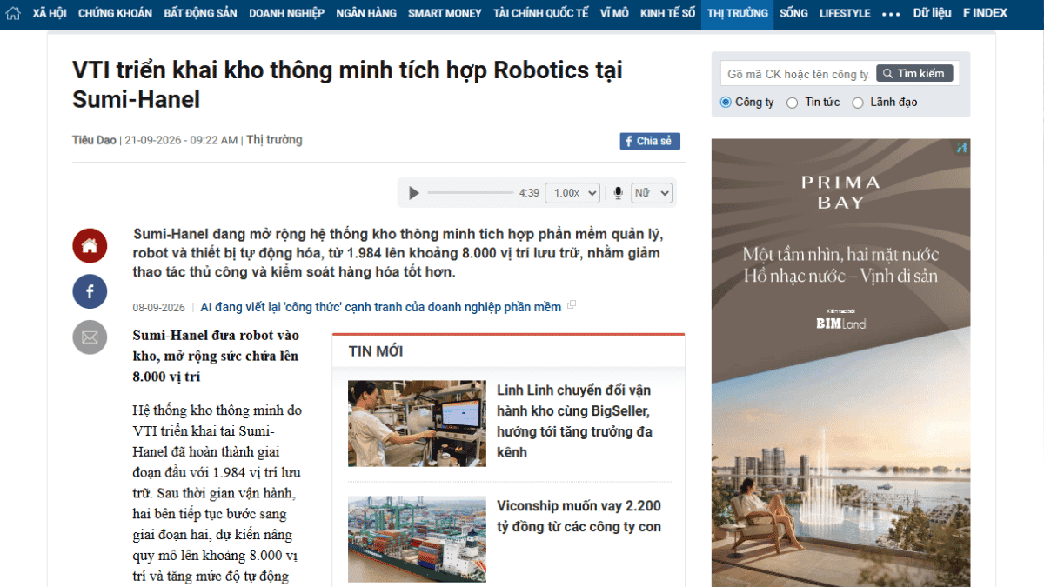Open external link icon next to related AI article

[572, 305]
